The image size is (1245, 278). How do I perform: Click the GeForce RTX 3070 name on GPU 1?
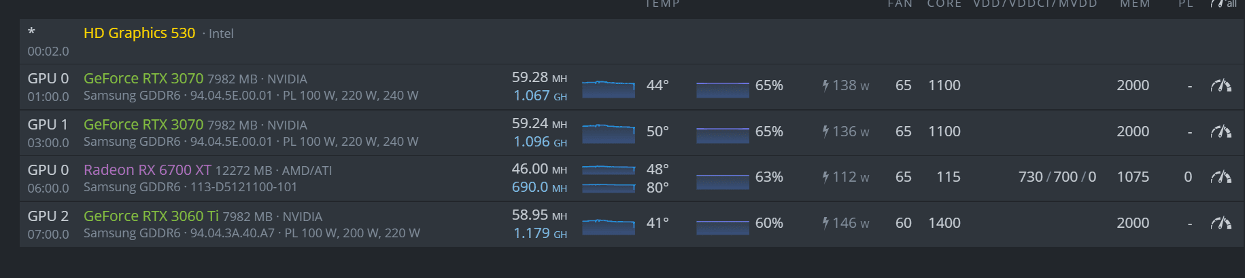point(143,125)
